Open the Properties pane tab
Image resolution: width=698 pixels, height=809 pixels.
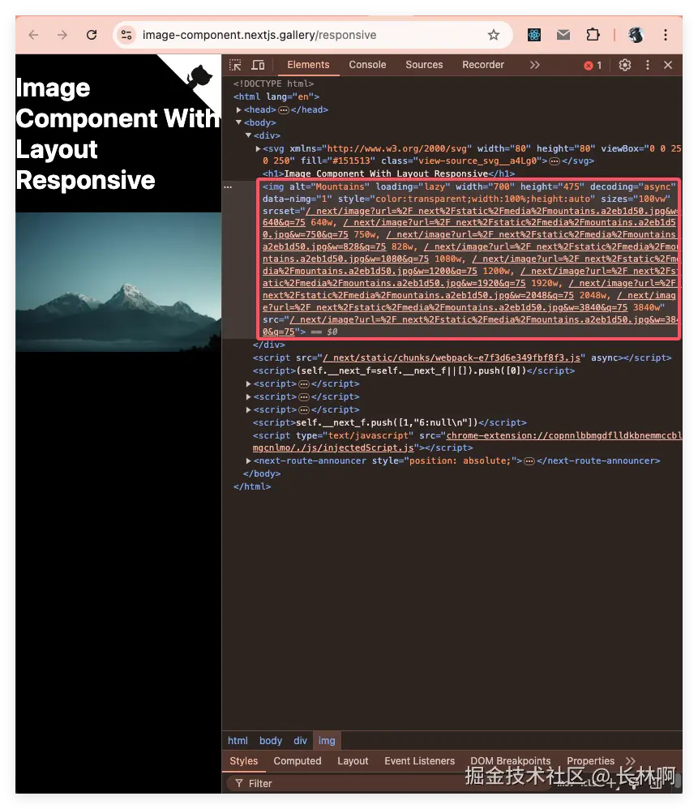point(591,761)
